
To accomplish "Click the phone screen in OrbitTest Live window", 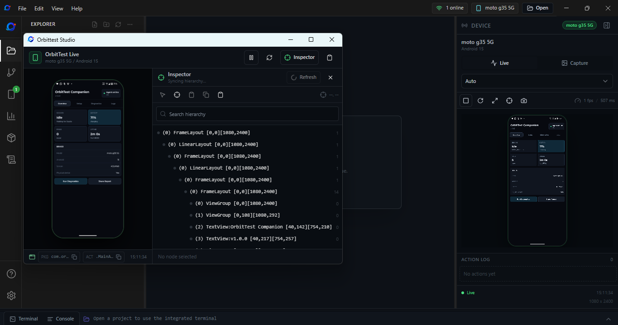I will pyautogui.click(x=88, y=159).
